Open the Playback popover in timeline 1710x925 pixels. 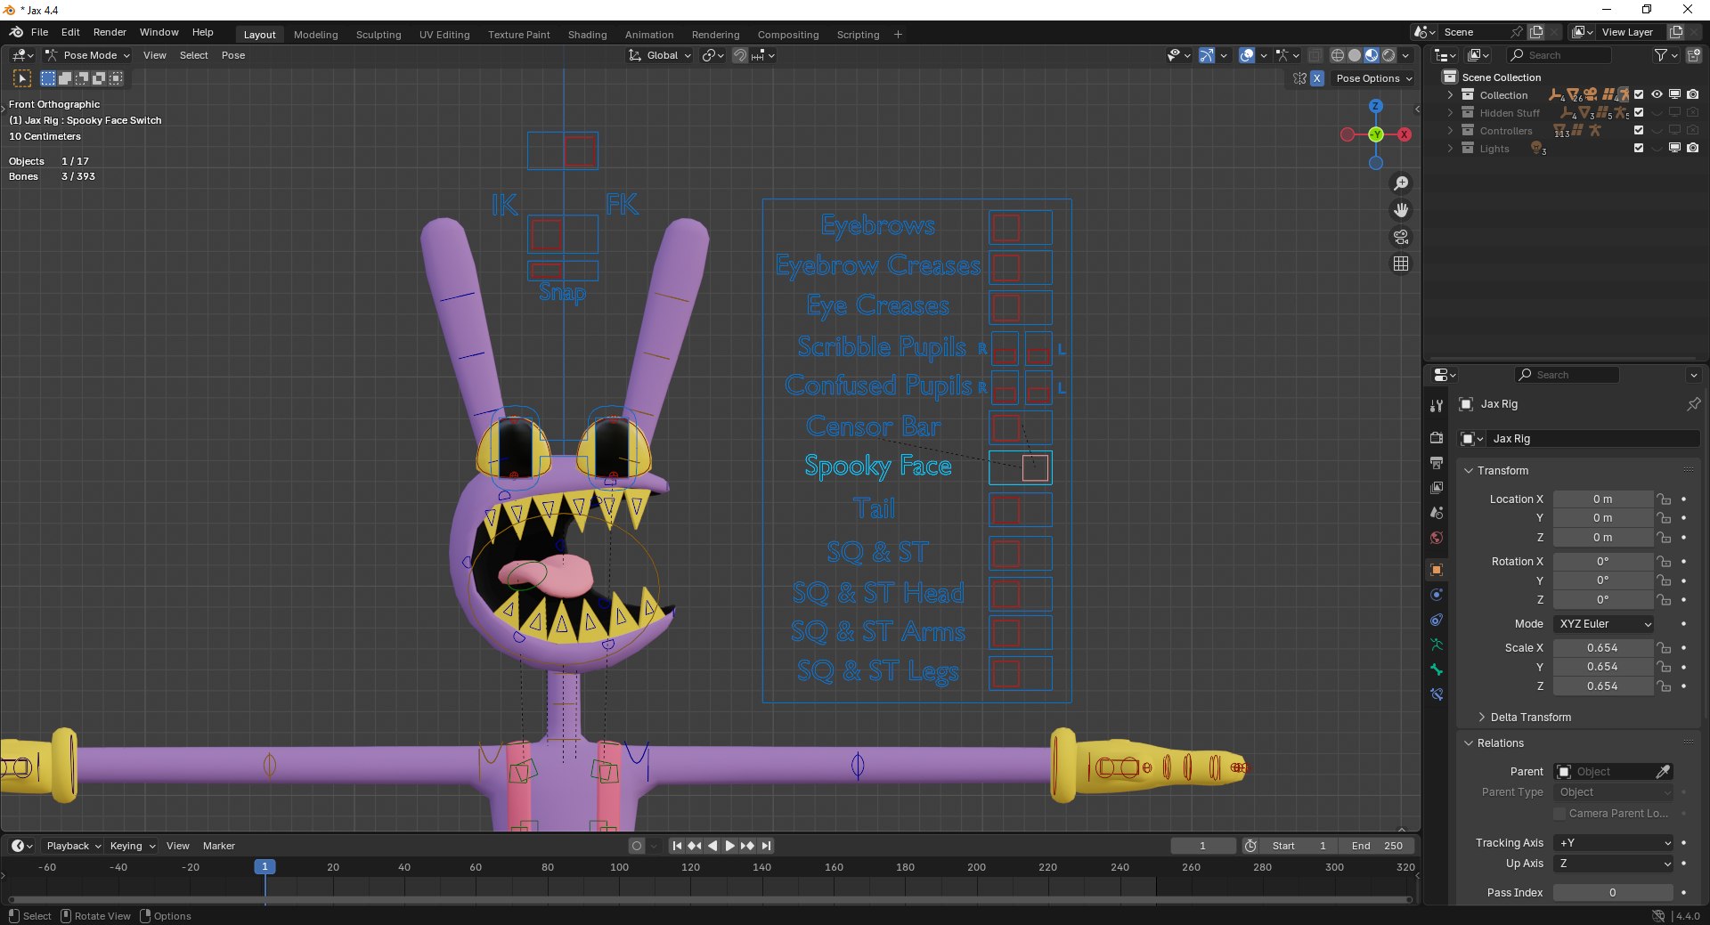(73, 846)
